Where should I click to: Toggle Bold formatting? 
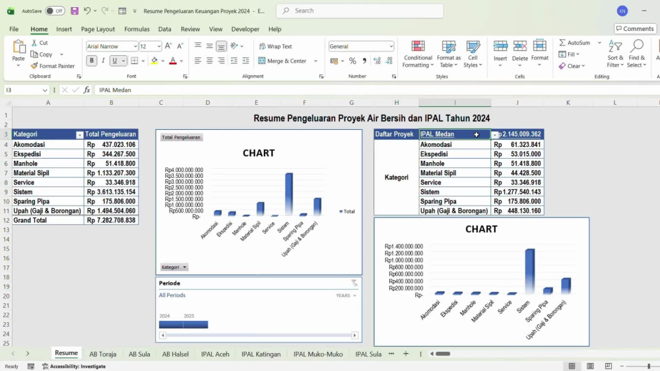pyautogui.click(x=91, y=61)
